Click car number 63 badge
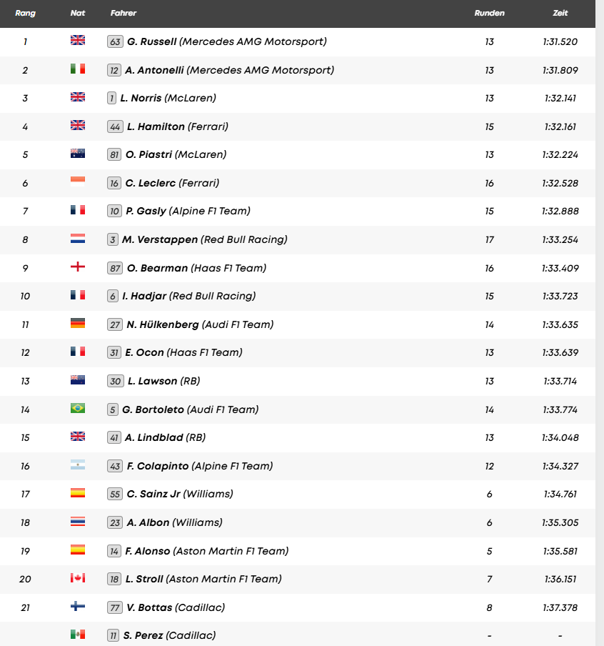This screenshot has height=646, width=604. (x=115, y=41)
